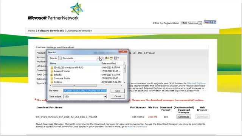242x136 pixels.
Task: Go back using the Save As toolbar arrow
Action: (103, 58)
